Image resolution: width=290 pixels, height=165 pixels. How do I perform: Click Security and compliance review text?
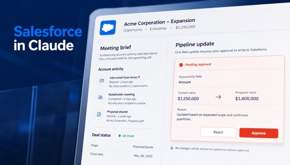click(127, 103)
